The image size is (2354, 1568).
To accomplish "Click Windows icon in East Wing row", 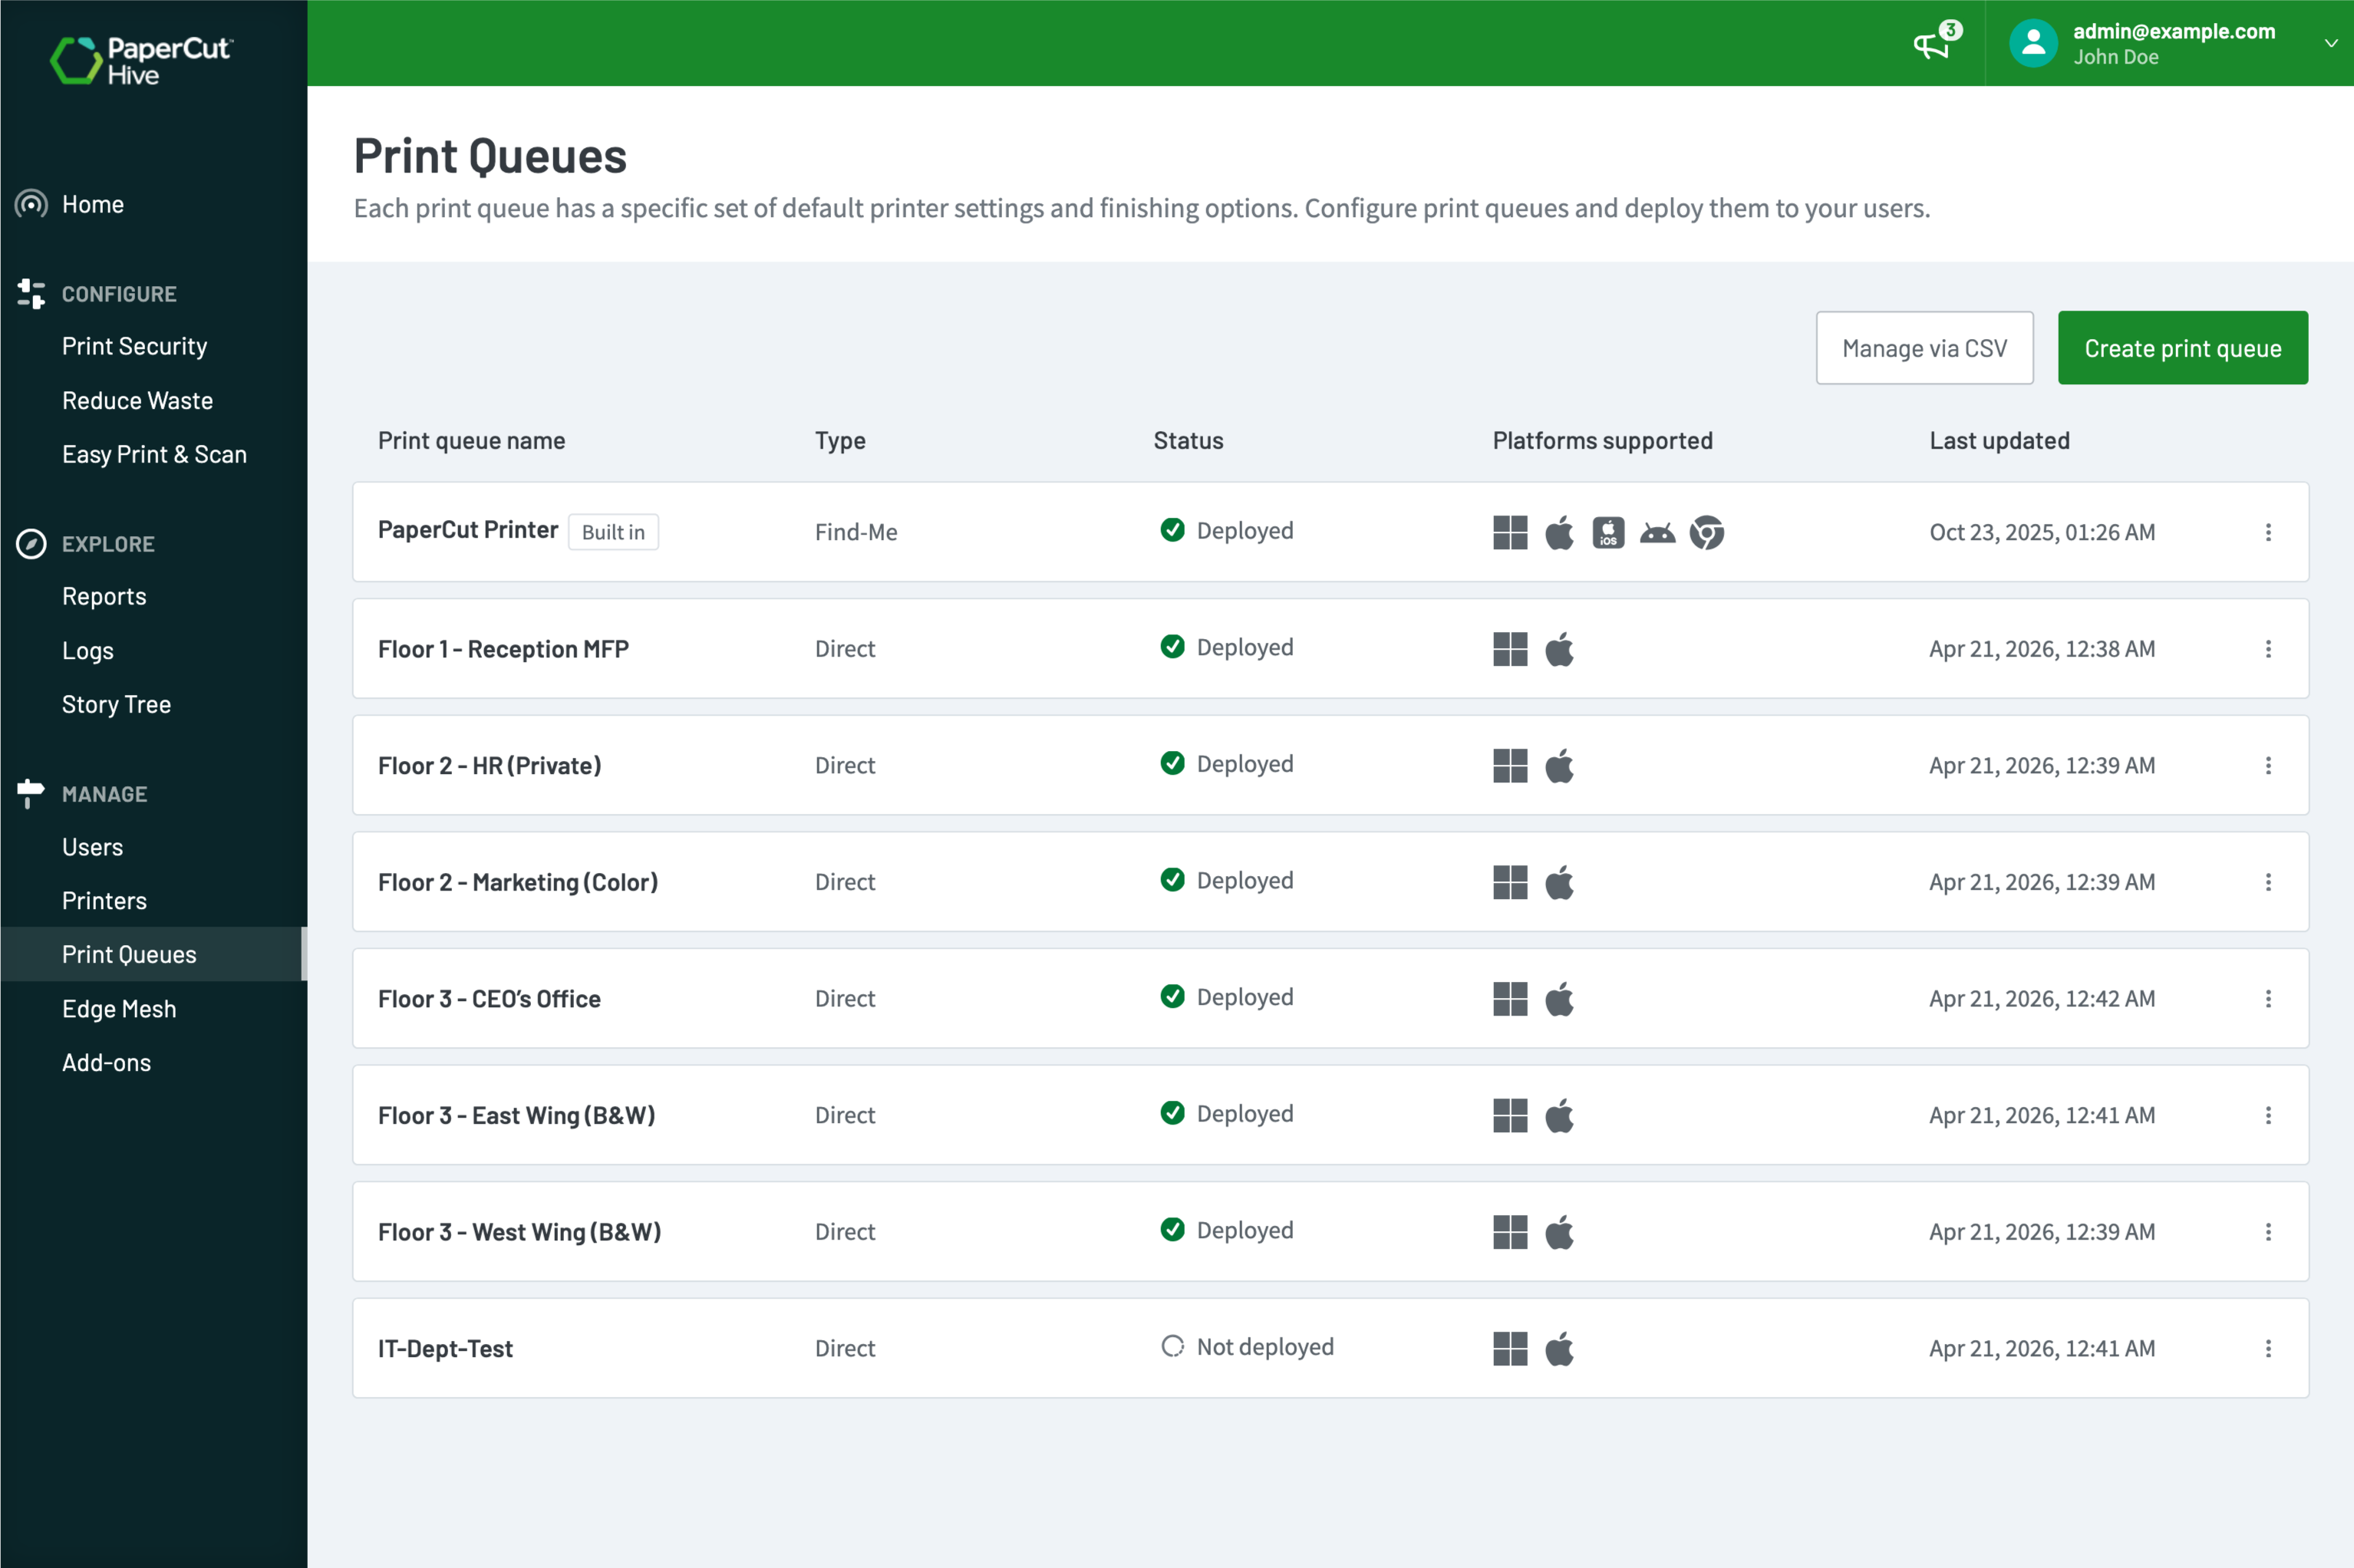I will [1510, 1115].
